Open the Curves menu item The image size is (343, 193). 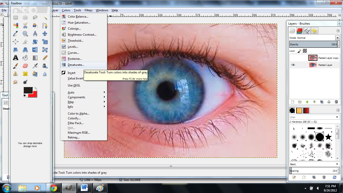[x=84, y=53]
